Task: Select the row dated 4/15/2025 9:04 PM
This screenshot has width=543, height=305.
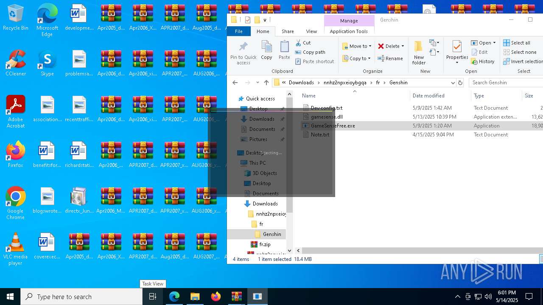Action: [x=422, y=135]
